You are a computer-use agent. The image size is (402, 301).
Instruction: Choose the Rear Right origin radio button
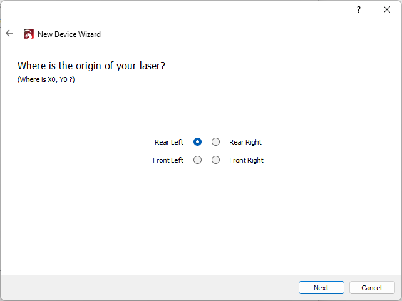click(x=216, y=142)
